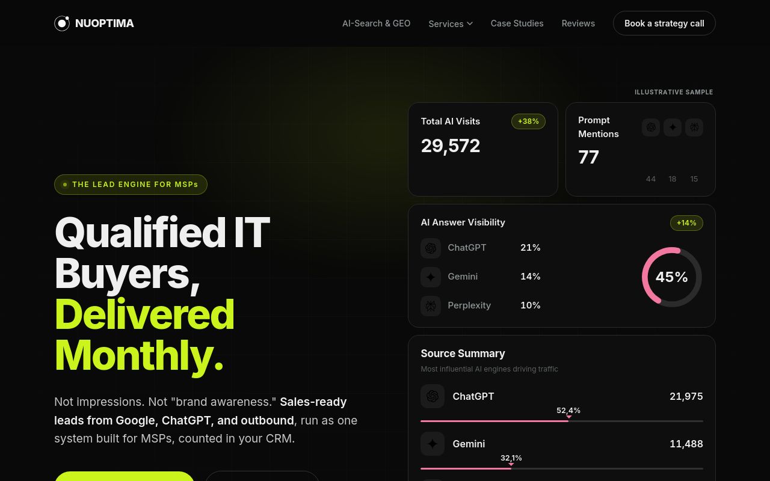Click the Gemini 14% visibility value
The image size is (770, 481).
[531, 277]
